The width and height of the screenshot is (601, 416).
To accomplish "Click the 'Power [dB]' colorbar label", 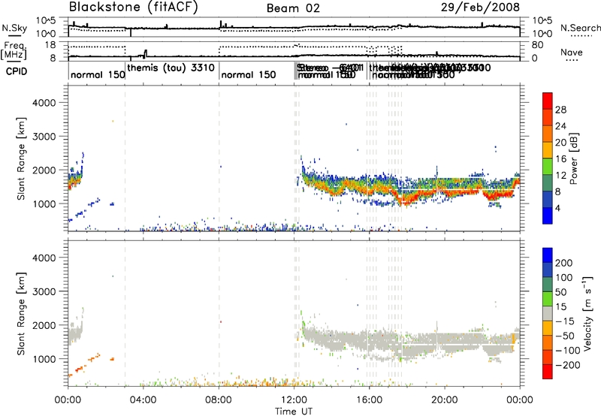I will (574, 158).
